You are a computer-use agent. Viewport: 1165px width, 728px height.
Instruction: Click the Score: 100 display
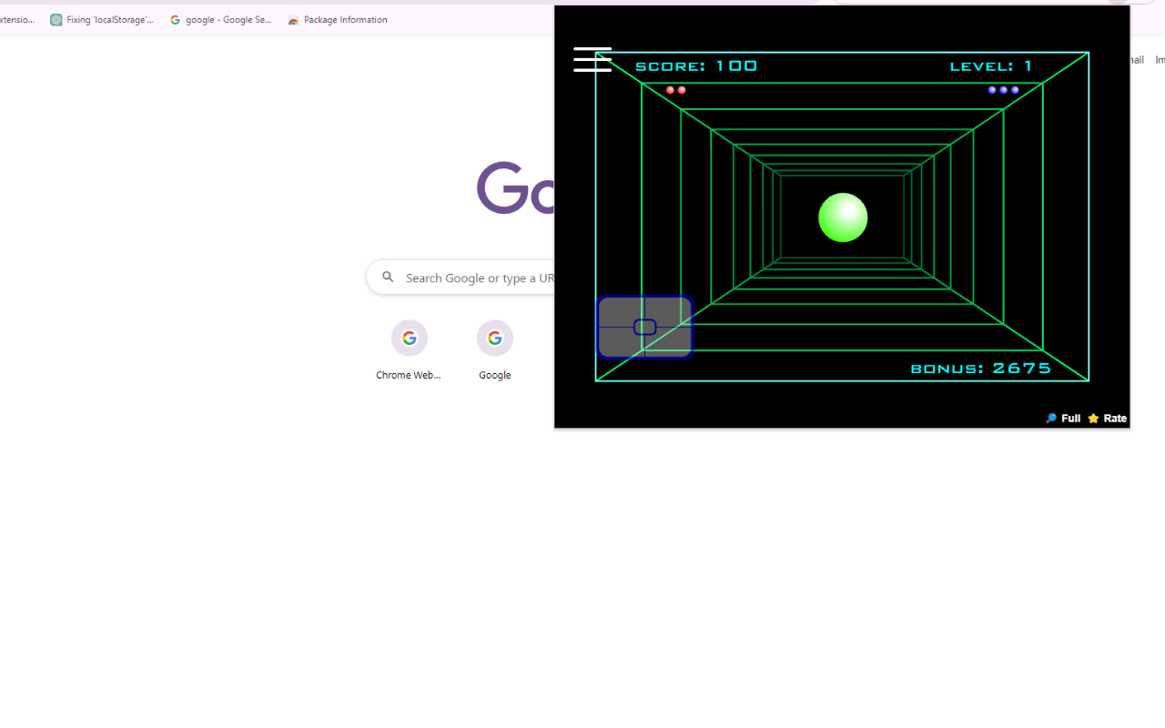click(x=696, y=66)
